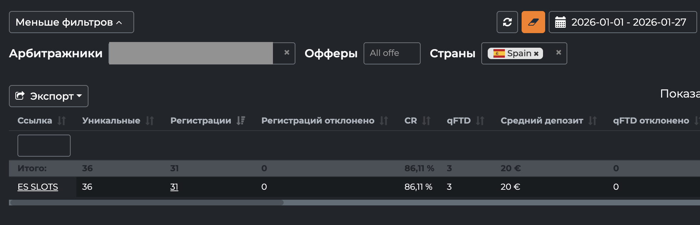Clear all selected countries in Страны
Screen dimensions: 700x225
click(558, 53)
